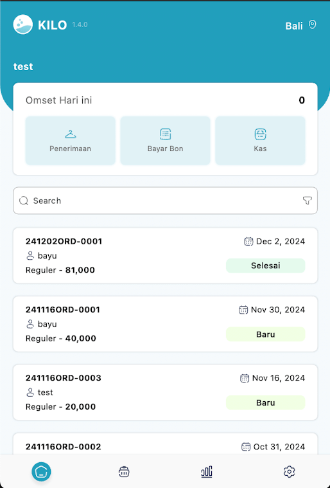The width and height of the screenshot is (330, 488).
Task: Switch to the bar chart reports tab
Action: (x=207, y=471)
